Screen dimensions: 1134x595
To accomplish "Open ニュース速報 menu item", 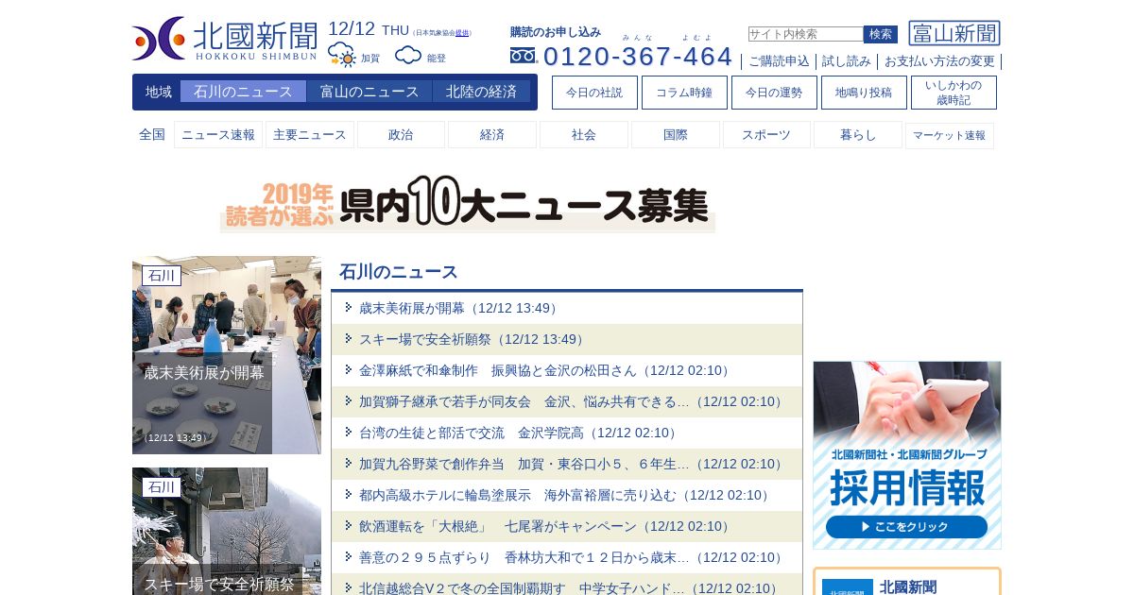I will (x=218, y=135).
